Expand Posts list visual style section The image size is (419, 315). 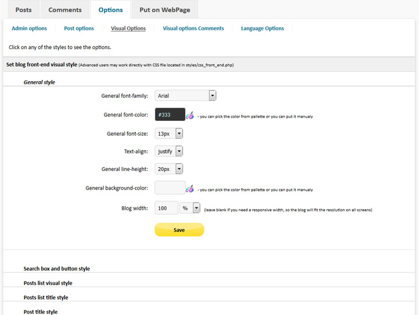click(x=48, y=283)
